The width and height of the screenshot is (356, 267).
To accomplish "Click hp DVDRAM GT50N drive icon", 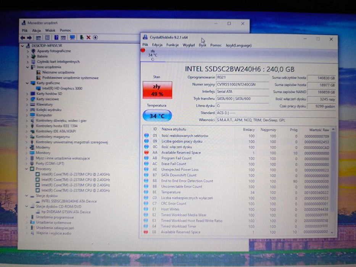I will click(37, 212).
